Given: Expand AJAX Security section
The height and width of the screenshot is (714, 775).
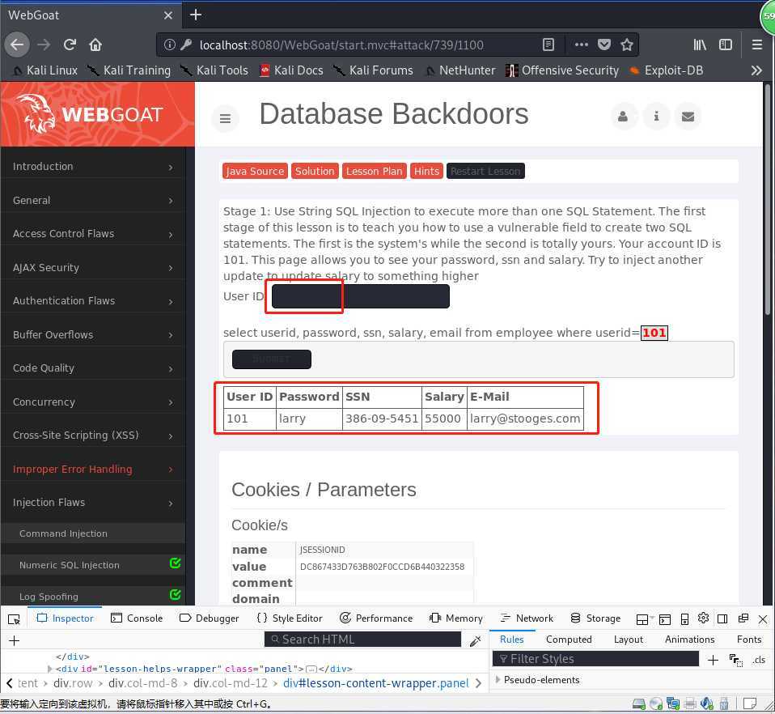Looking at the screenshot, I should tap(93, 268).
